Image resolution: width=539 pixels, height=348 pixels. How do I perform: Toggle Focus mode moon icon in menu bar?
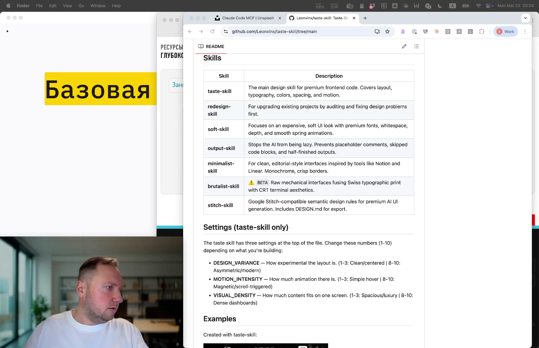coord(440,6)
